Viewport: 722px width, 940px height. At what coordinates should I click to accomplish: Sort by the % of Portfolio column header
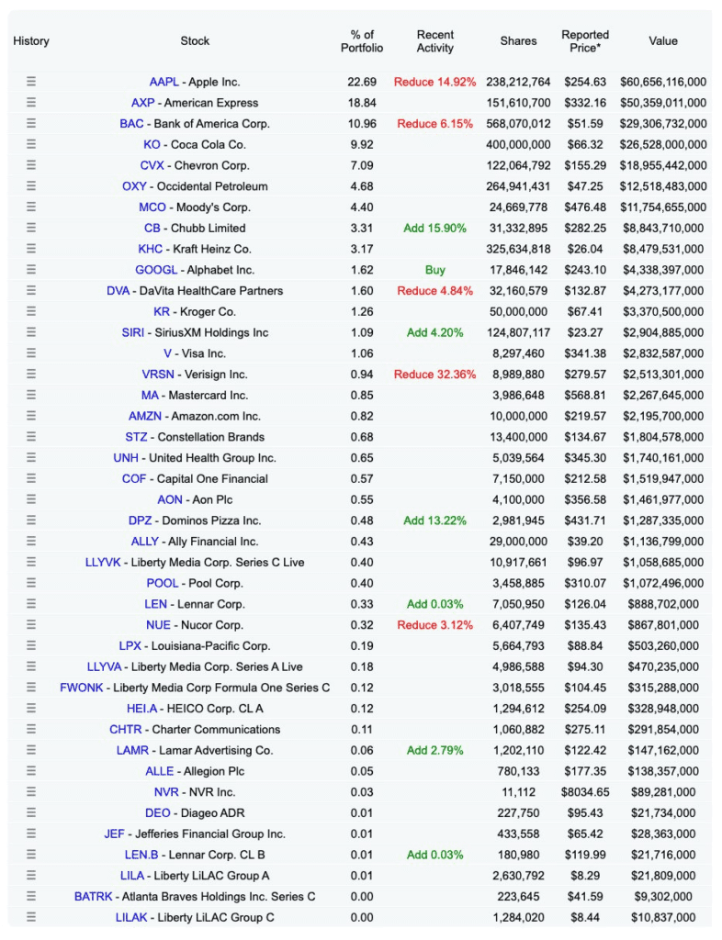point(361,41)
